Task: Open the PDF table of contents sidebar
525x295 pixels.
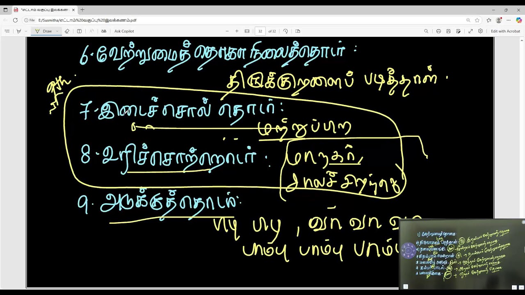Action: coord(7,31)
